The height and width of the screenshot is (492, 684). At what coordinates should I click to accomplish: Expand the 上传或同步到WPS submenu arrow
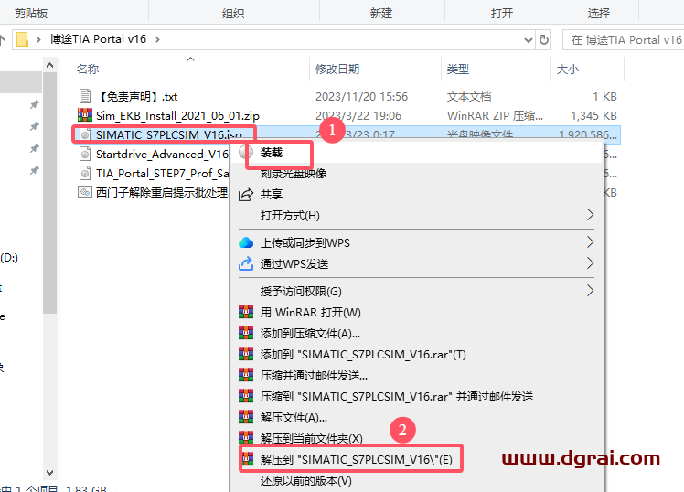(590, 242)
